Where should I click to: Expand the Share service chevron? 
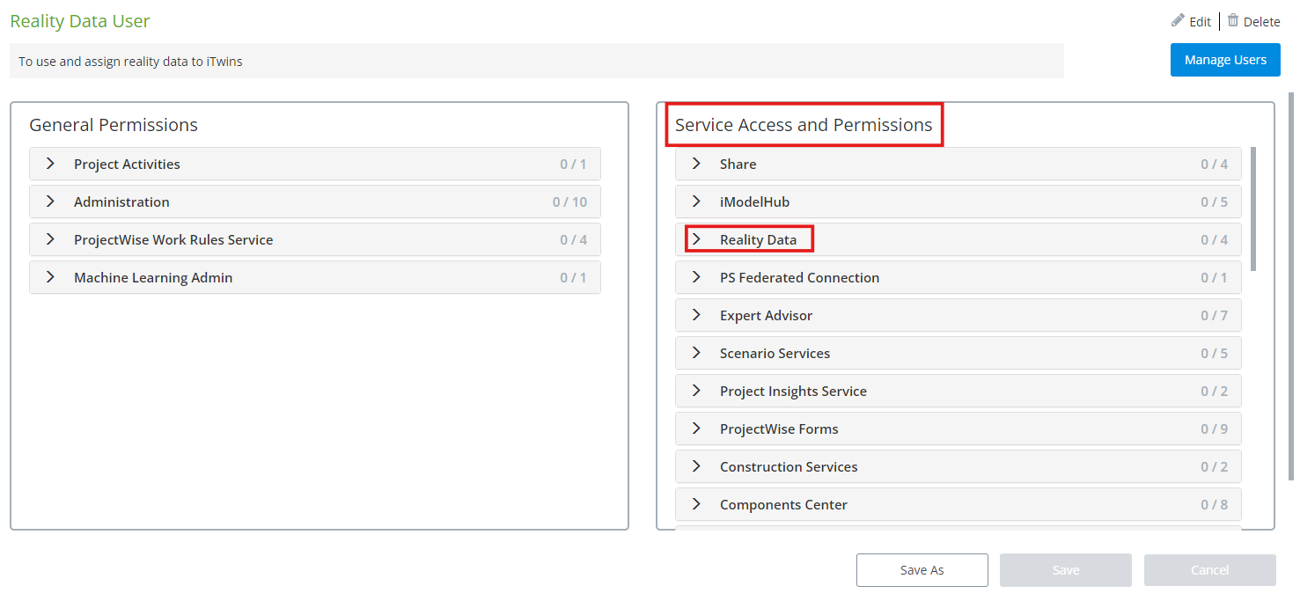coord(697,164)
